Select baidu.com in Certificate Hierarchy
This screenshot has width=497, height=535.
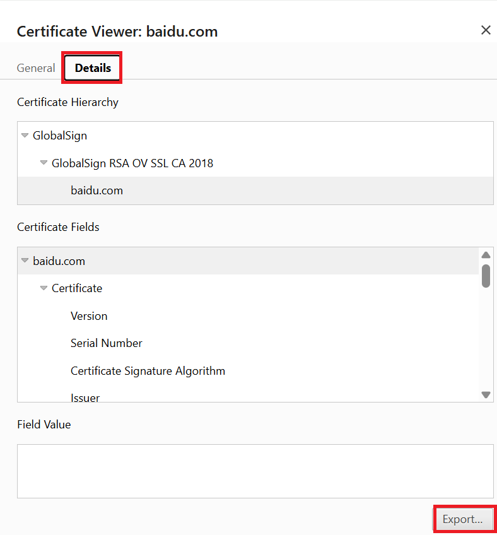tap(96, 190)
